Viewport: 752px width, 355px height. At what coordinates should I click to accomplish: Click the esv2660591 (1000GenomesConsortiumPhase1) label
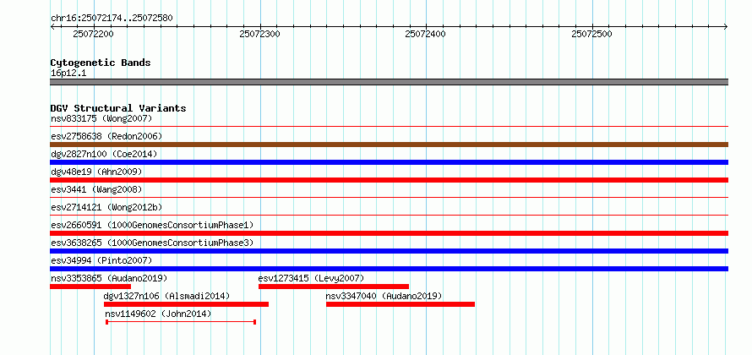point(152,225)
